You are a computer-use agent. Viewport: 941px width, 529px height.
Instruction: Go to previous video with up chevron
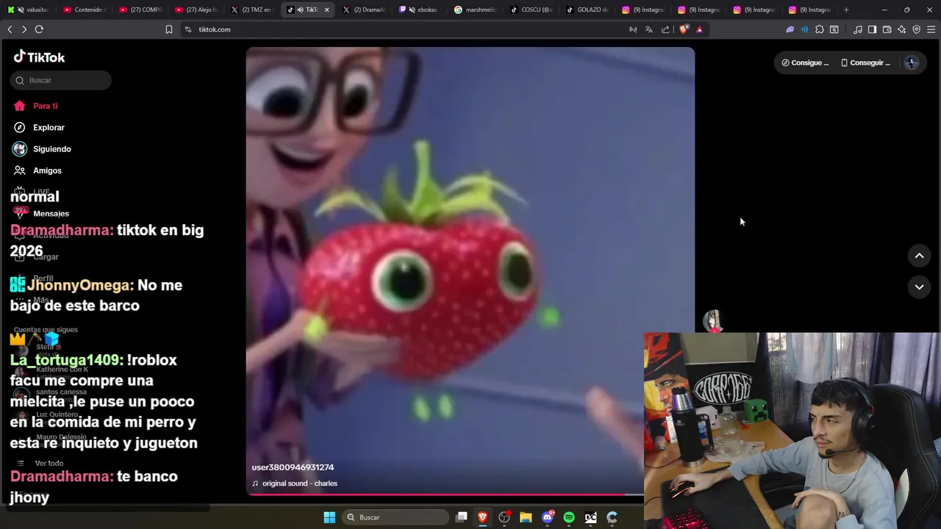click(x=919, y=256)
